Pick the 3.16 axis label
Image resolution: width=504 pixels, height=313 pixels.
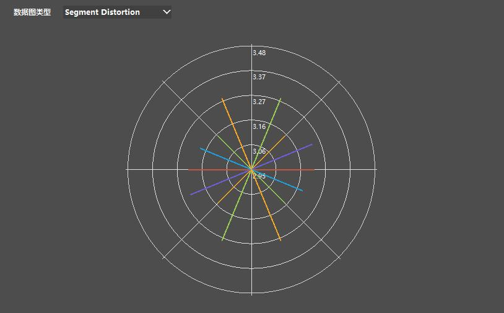259,127
